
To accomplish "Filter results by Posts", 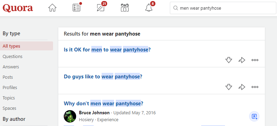I will point(8,77).
